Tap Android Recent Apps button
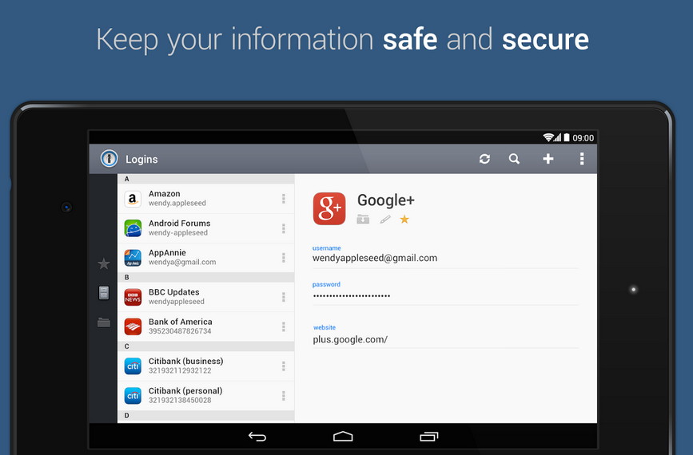Screen dimensions: 693x455 click(x=428, y=437)
